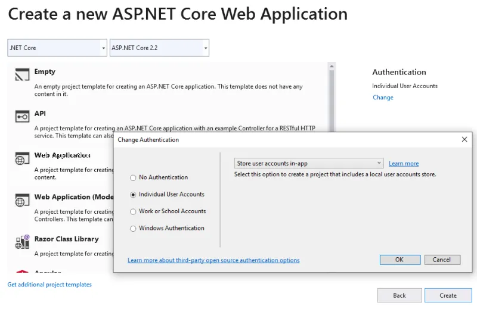Screen dimensions: 477x309
Task: Choose the Web Application globe icon
Action: (22, 158)
